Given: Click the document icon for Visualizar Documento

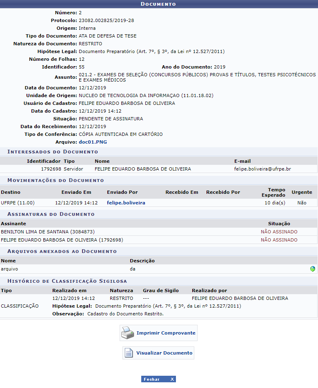Looking at the screenshot, I should 129,353.
